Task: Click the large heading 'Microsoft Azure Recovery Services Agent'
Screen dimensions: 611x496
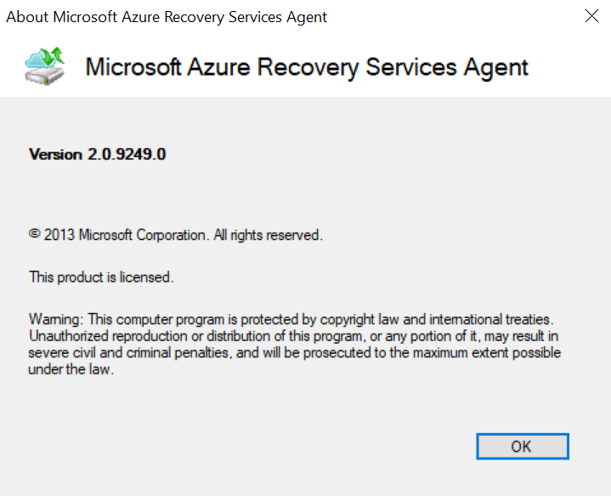Action: (307, 67)
